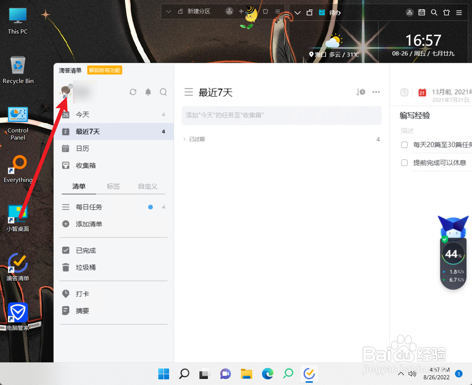Click the window restore icon in 待办 widget
472x385 pixels.
[310, 12]
